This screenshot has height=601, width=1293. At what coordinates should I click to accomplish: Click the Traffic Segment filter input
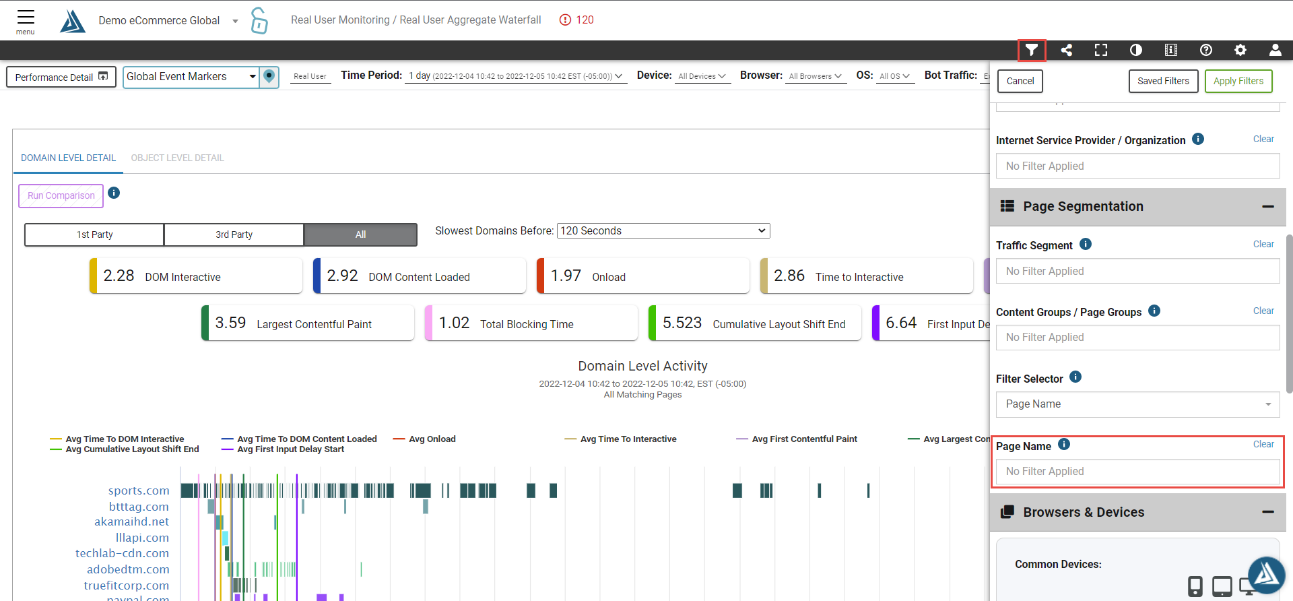click(x=1137, y=272)
